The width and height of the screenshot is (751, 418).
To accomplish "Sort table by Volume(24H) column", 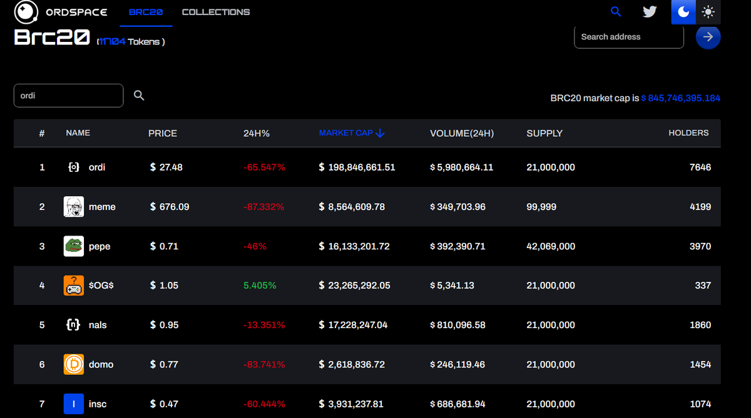I will (x=462, y=133).
